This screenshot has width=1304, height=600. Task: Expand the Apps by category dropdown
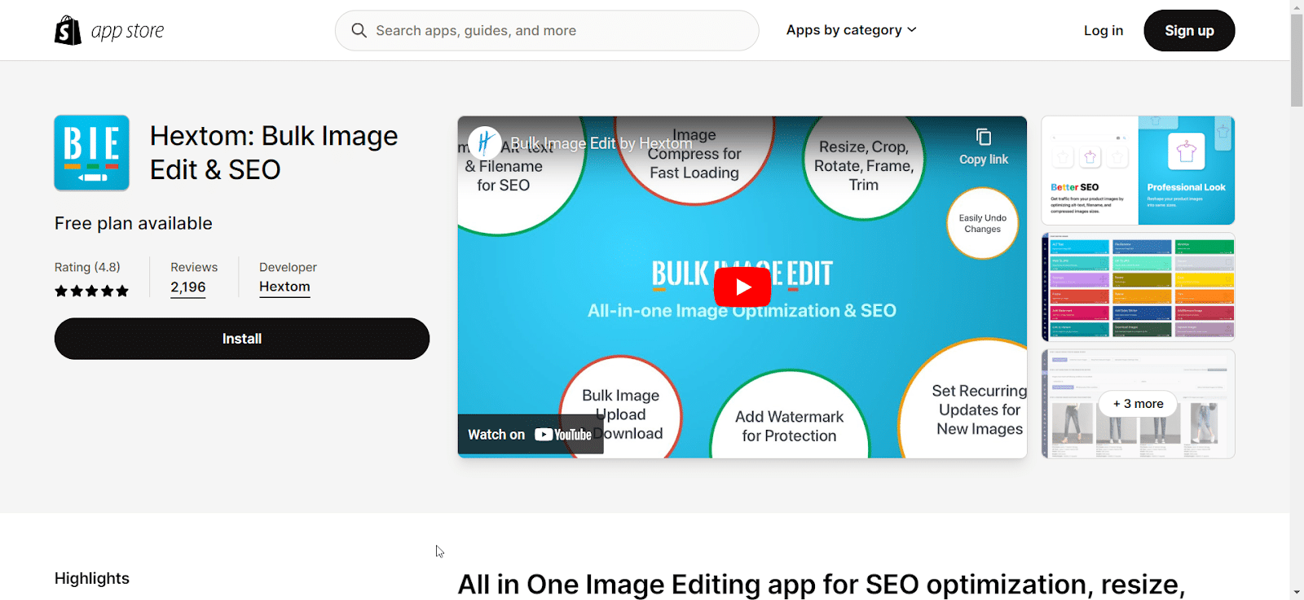pyautogui.click(x=851, y=30)
